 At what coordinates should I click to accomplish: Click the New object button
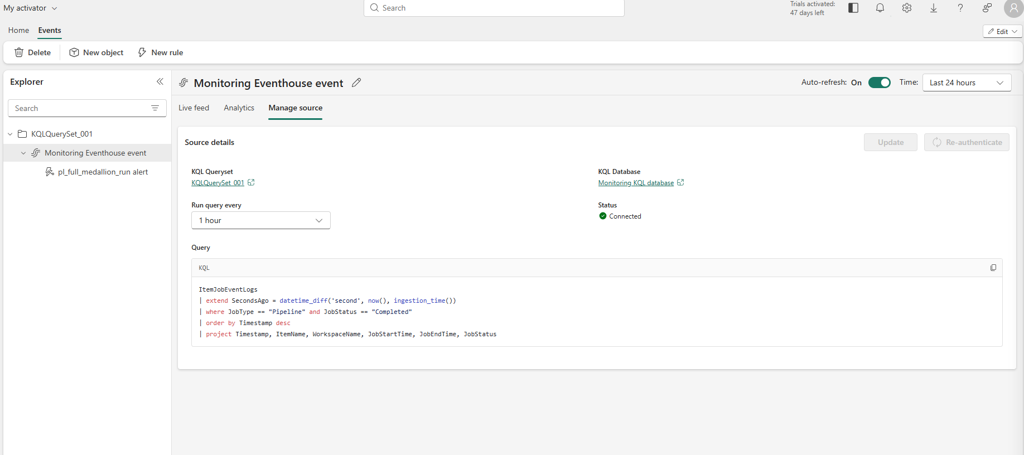click(x=96, y=52)
